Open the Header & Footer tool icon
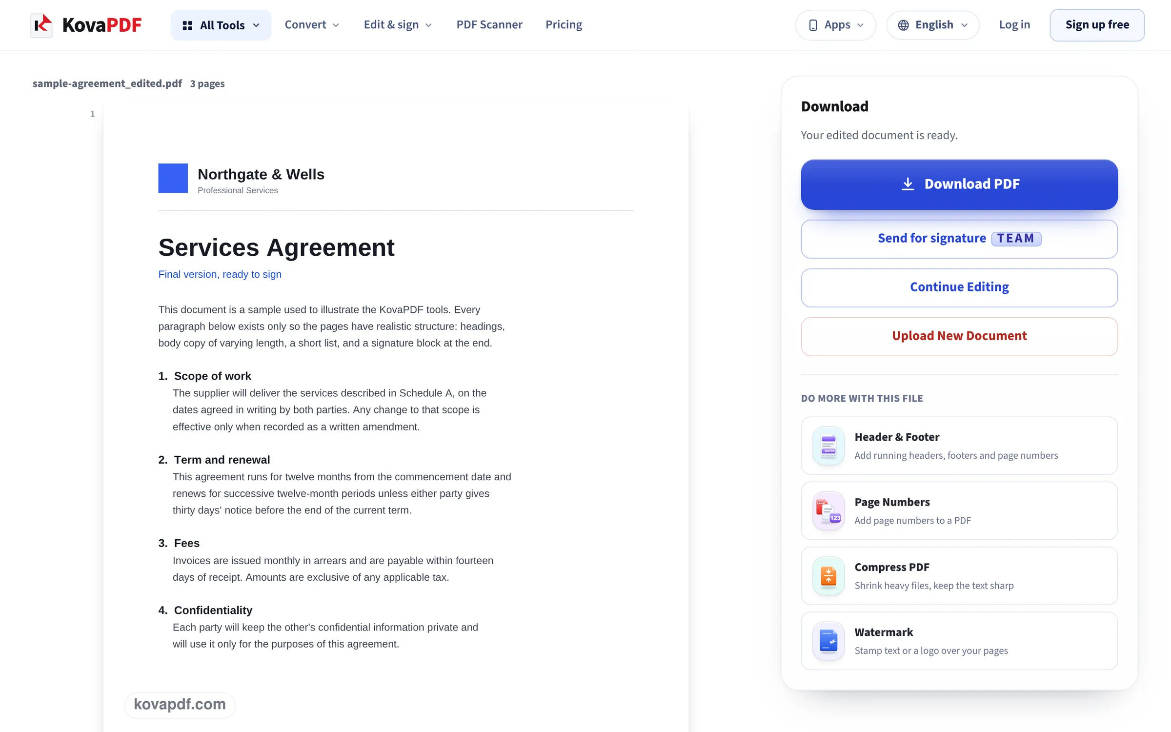This screenshot has height=732, width=1171. 828,446
